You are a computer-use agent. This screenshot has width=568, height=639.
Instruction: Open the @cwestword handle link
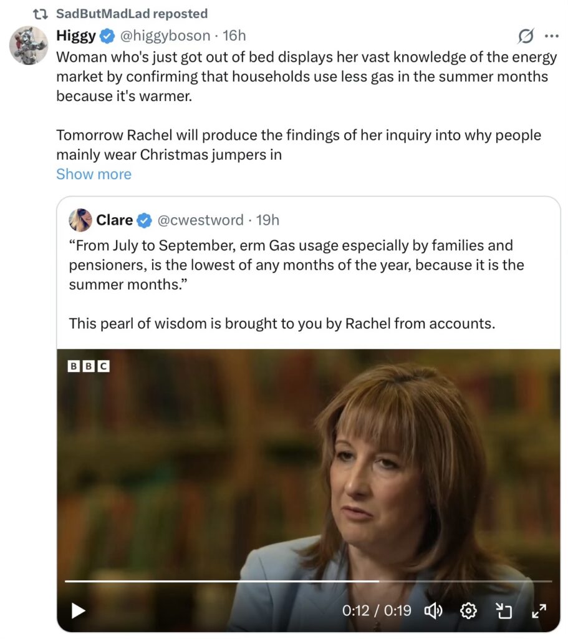[x=200, y=220]
